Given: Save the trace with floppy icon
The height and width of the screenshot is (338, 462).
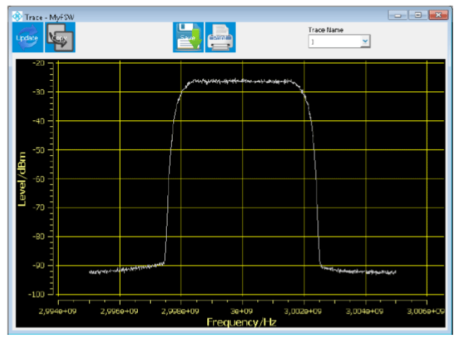Looking at the screenshot, I should coord(188,38).
